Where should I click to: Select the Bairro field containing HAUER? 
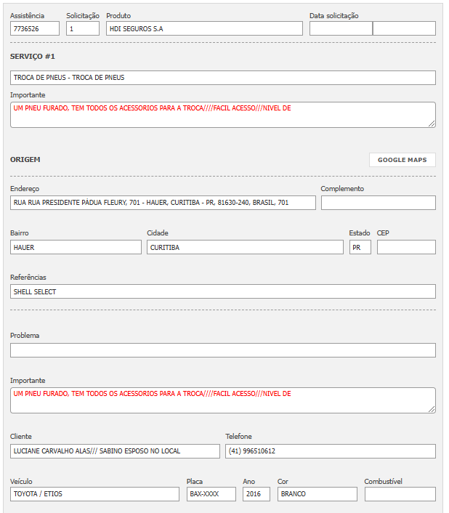click(76, 247)
